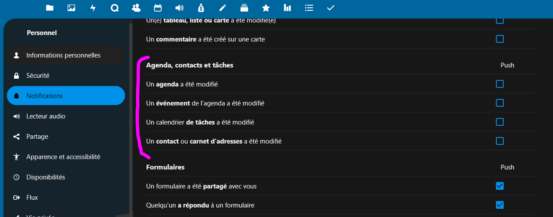
Task: Open the Activity lightning bolt icon
Action: pyautogui.click(x=93, y=8)
